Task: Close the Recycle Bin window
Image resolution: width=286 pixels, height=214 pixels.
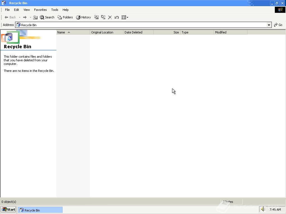Action: pos(282,3)
